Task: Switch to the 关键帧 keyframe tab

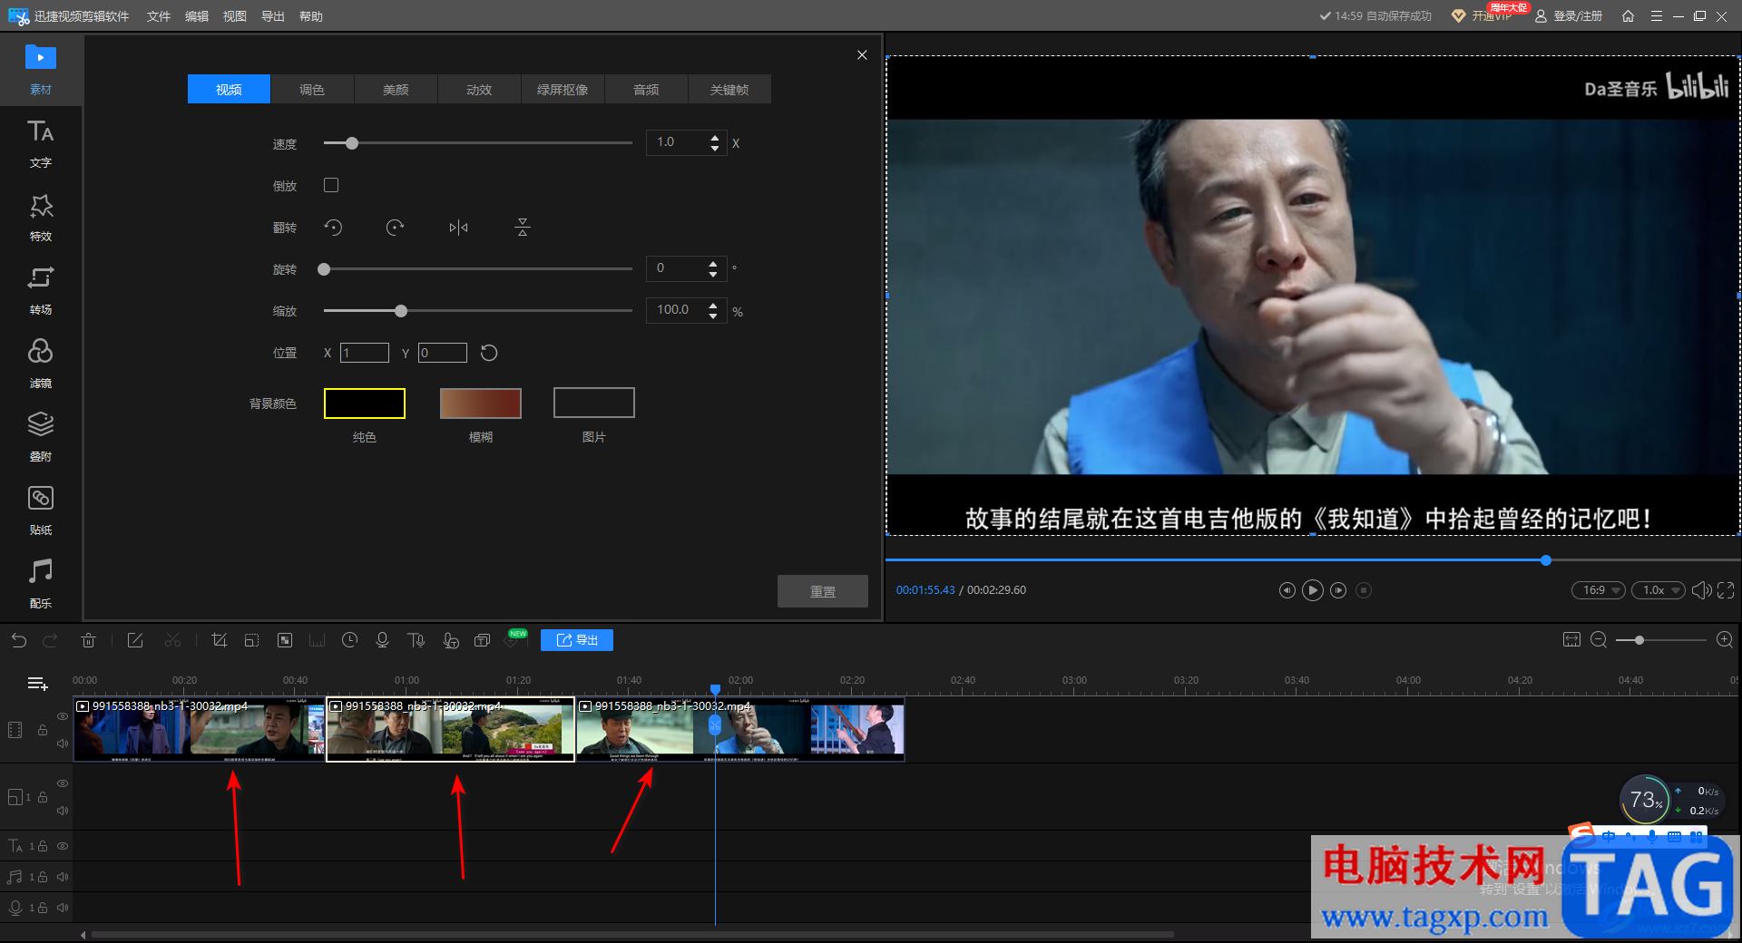Action: [729, 89]
